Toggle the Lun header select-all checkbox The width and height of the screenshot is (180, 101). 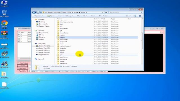[x=19, y=32]
